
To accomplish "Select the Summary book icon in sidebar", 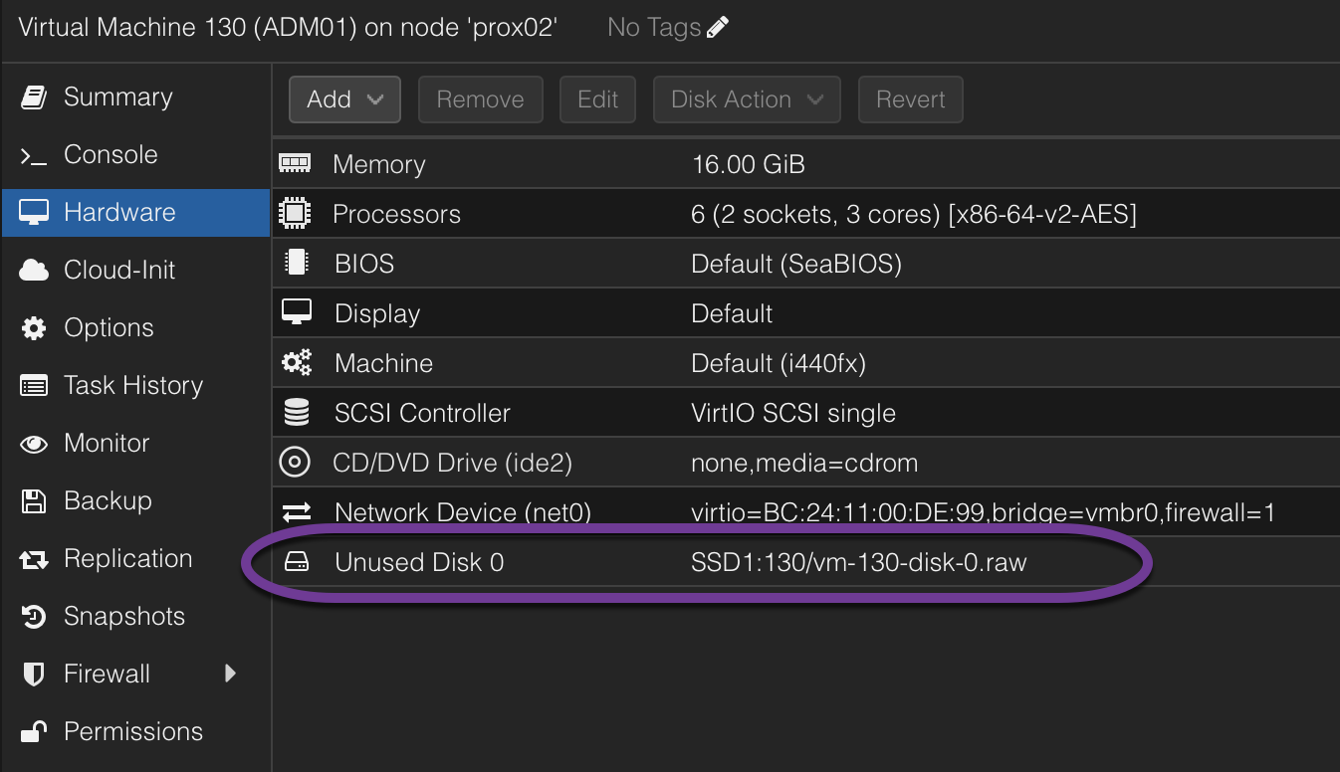I will [x=33, y=96].
